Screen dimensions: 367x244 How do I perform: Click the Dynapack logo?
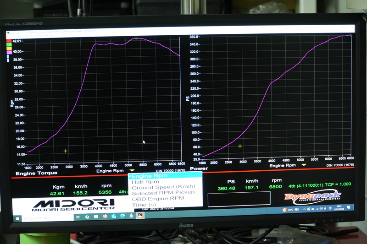click(x=312, y=196)
